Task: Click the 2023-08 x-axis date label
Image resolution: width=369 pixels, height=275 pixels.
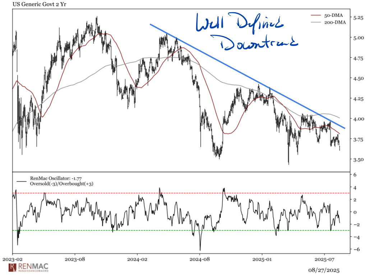Action: tap(75, 259)
